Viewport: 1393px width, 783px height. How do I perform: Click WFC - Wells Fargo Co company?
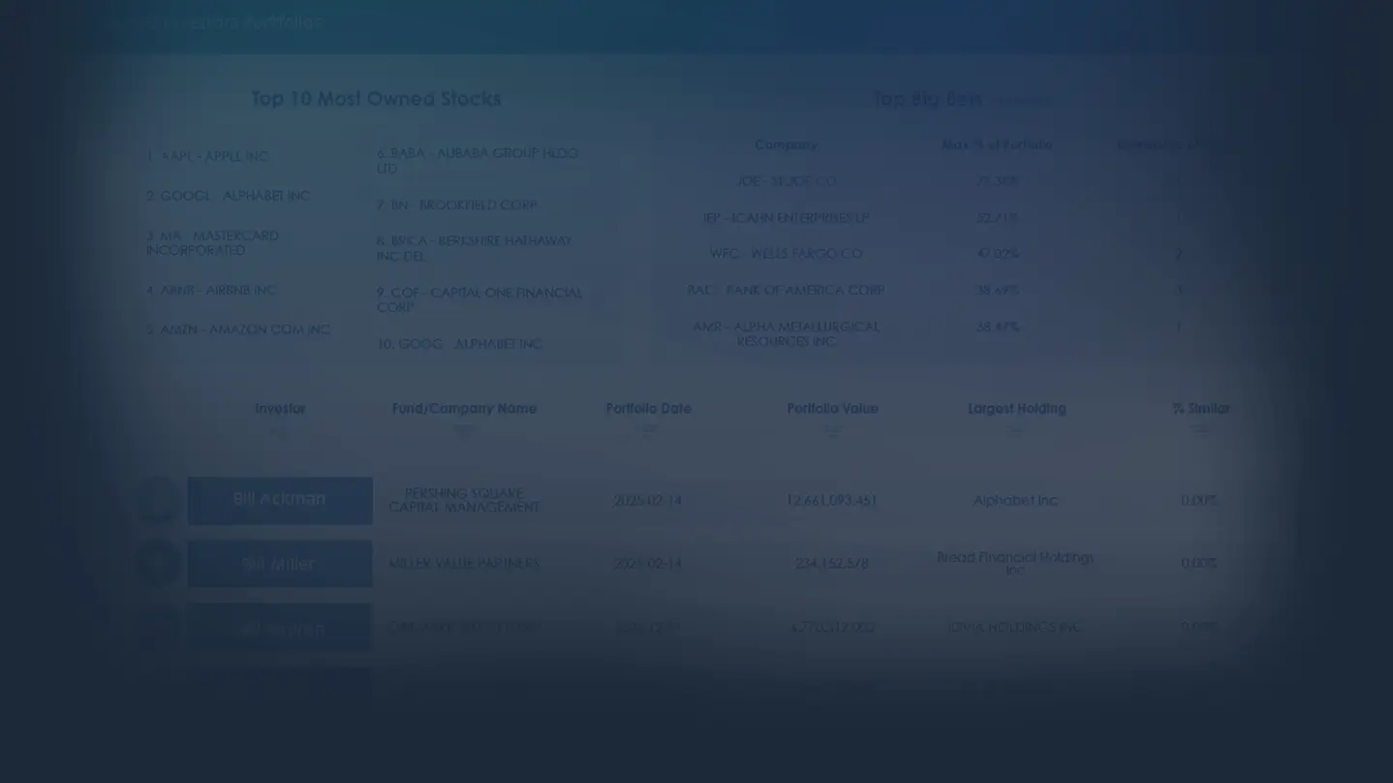[786, 254]
